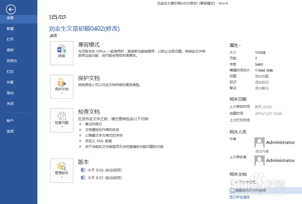Expand the 属性 (Properties) dropdown
302x204 pixels.
tap(235, 45)
